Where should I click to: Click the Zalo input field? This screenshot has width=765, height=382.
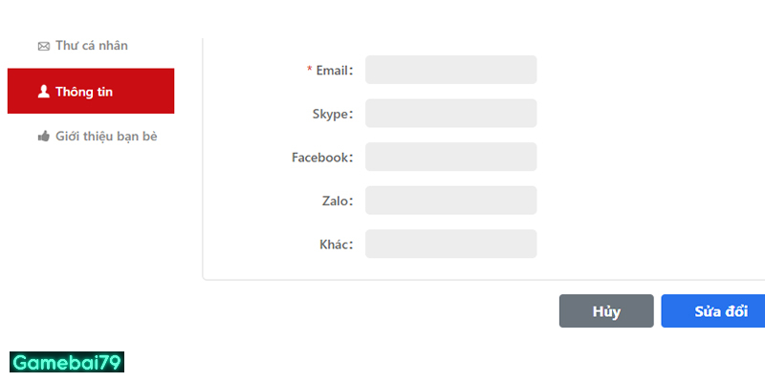coord(450,201)
